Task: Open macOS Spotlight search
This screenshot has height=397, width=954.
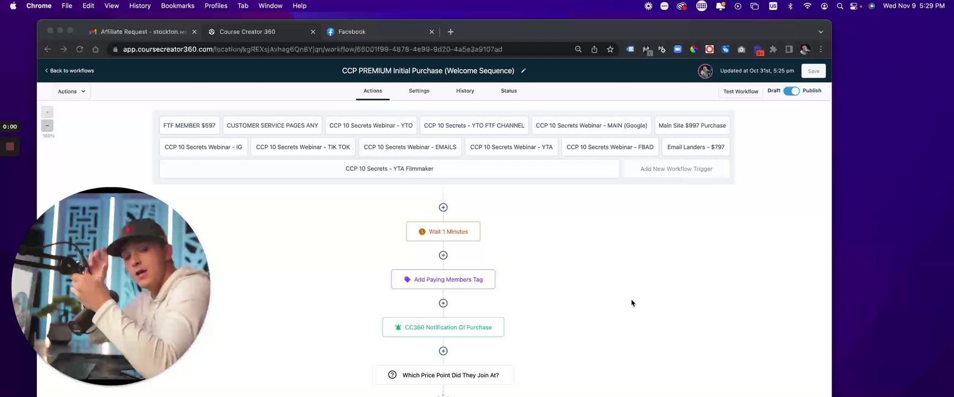Action: [840, 6]
